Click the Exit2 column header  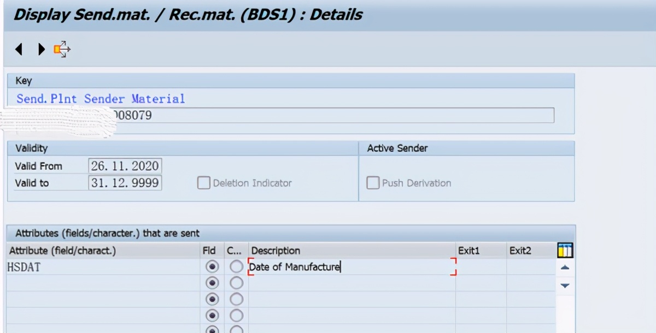click(x=531, y=251)
